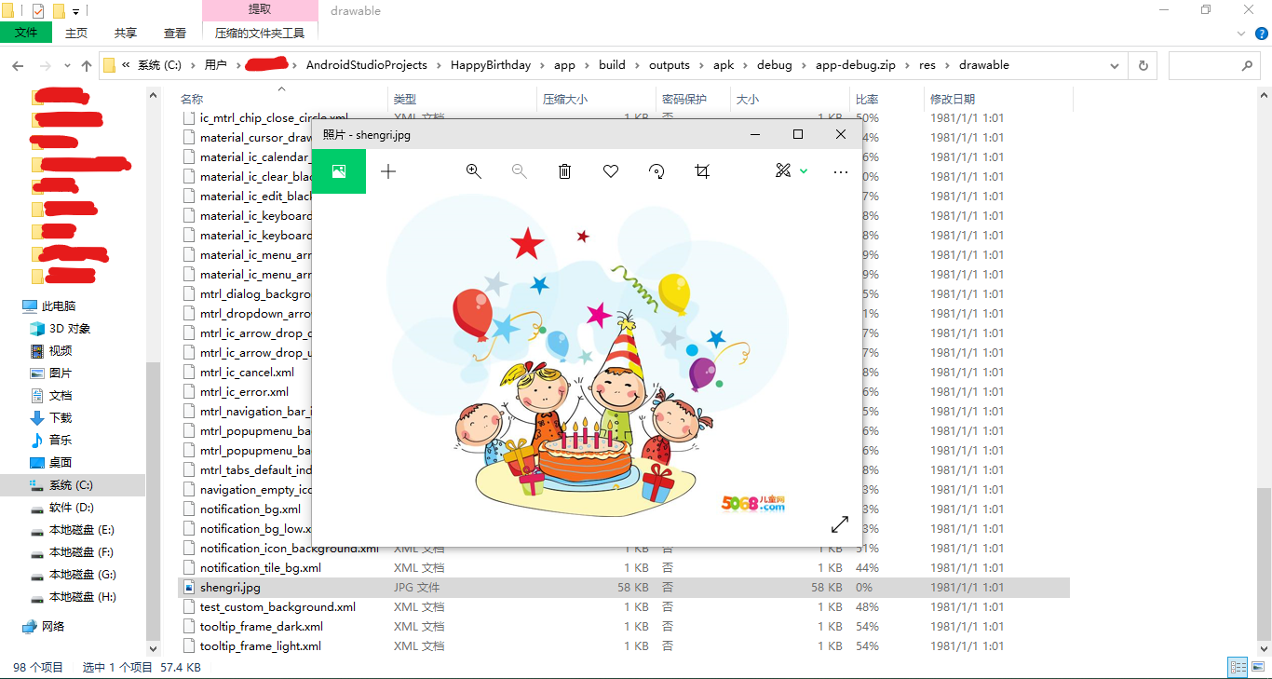Click the properties checkmark quick access icon
Viewport: 1272px width, 679px height.
click(x=38, y=11)
